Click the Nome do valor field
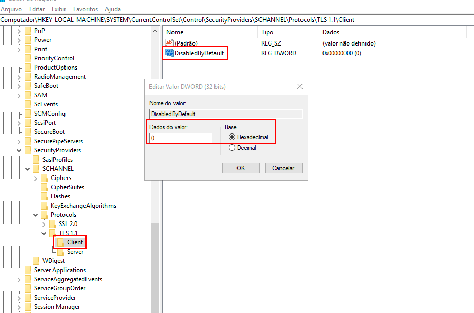 [x=226, y=114]
